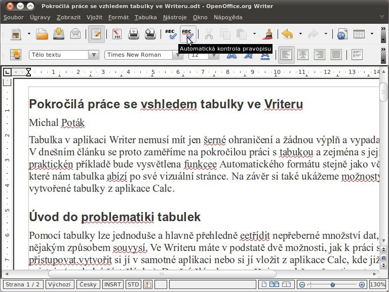The image size is (389, 292).
Task: Click zoom in plus button
Action: point(362,284)
